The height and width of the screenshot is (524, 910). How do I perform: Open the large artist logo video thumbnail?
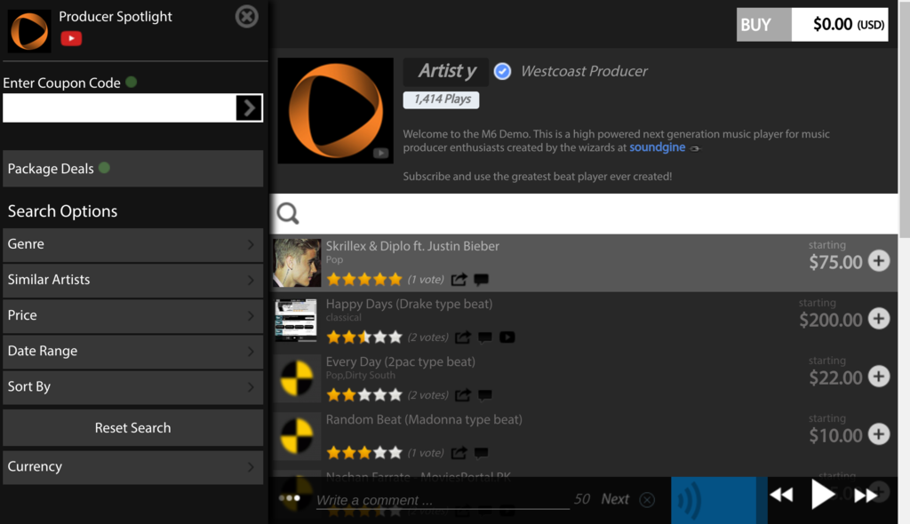tap(335, 110)
